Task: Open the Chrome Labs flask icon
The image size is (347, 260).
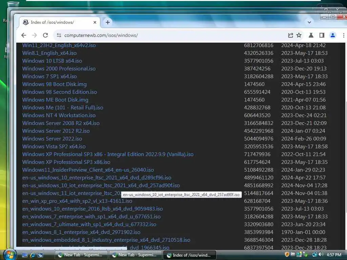Action: 311,35
